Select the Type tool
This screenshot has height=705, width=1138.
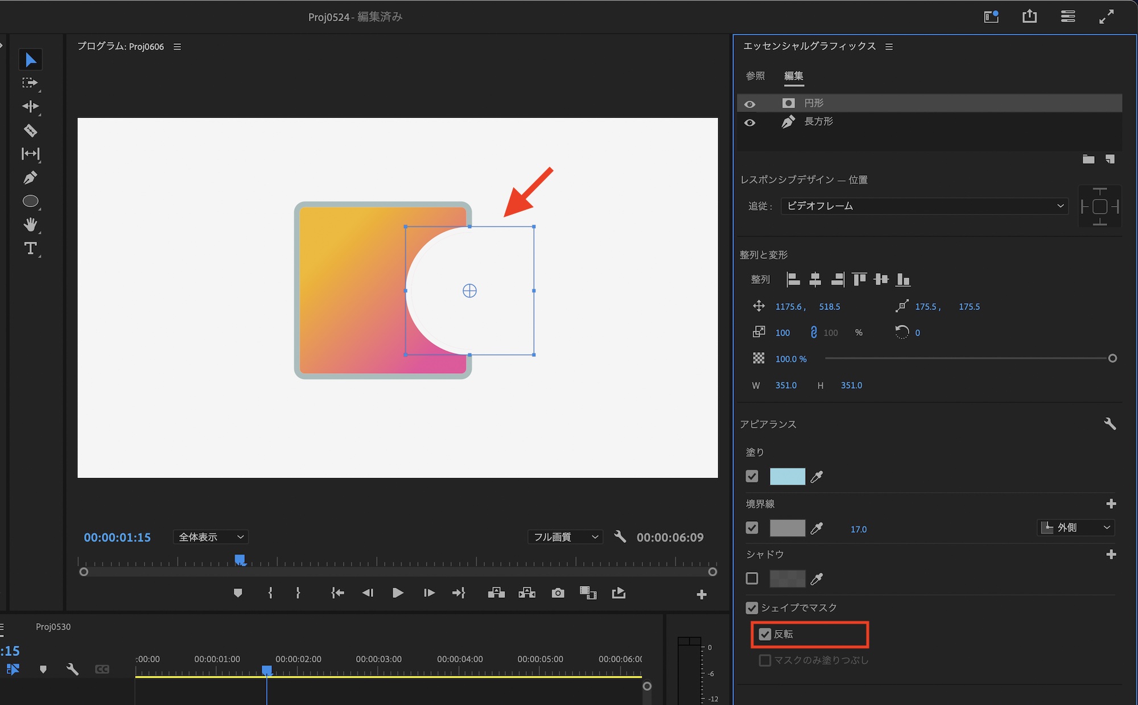tap(30, 249)
